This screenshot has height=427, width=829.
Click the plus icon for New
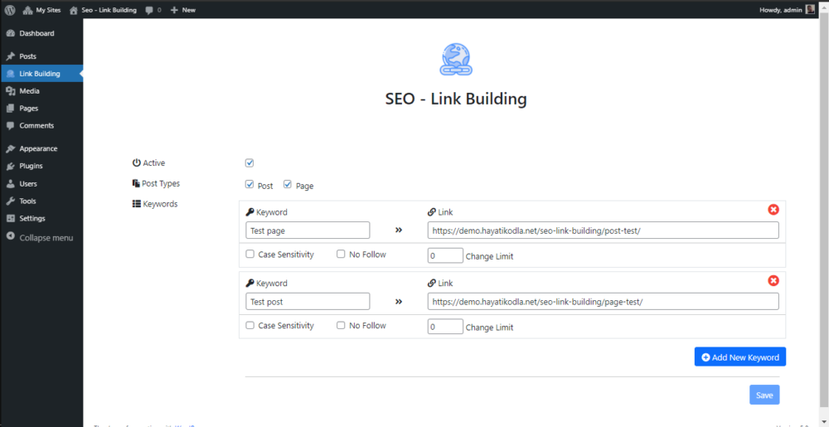[174, 10]
